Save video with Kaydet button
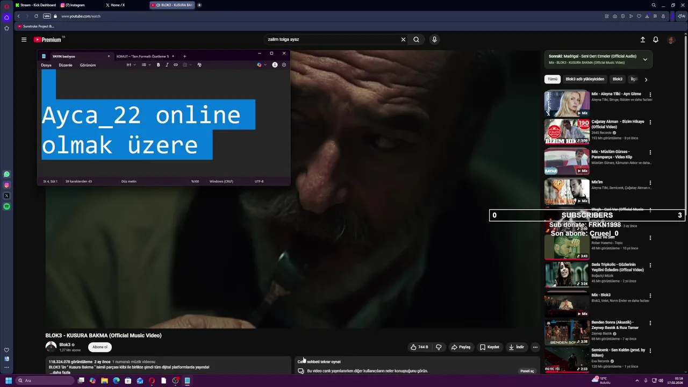This screenshot has width=688, height=387. coord(489,347)
